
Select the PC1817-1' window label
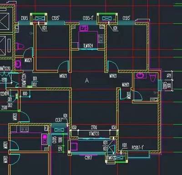pyautogui.click(x=138, y=147)
